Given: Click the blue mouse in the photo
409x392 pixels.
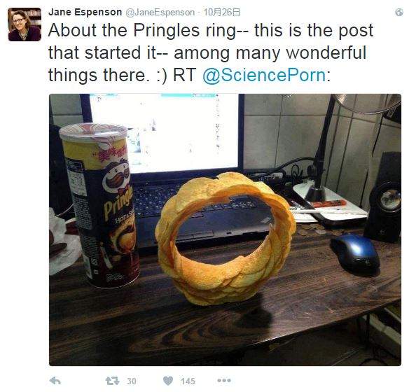Looking at the screenshot, I should click(x=356, y=253).
